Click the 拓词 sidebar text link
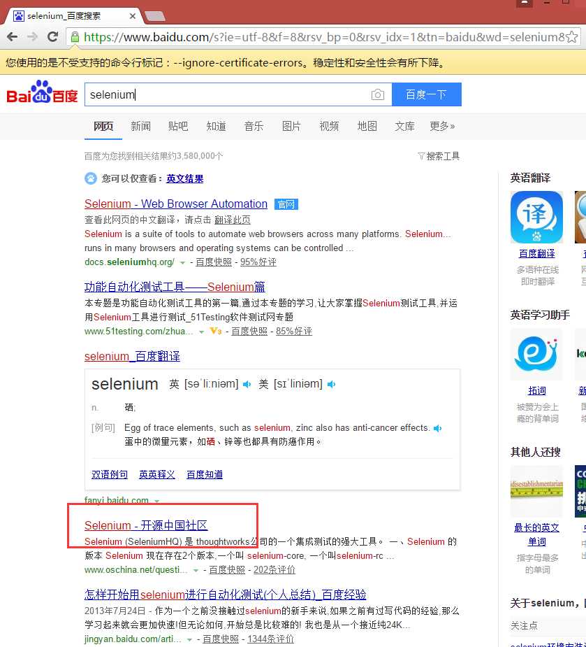 point(536,391)
